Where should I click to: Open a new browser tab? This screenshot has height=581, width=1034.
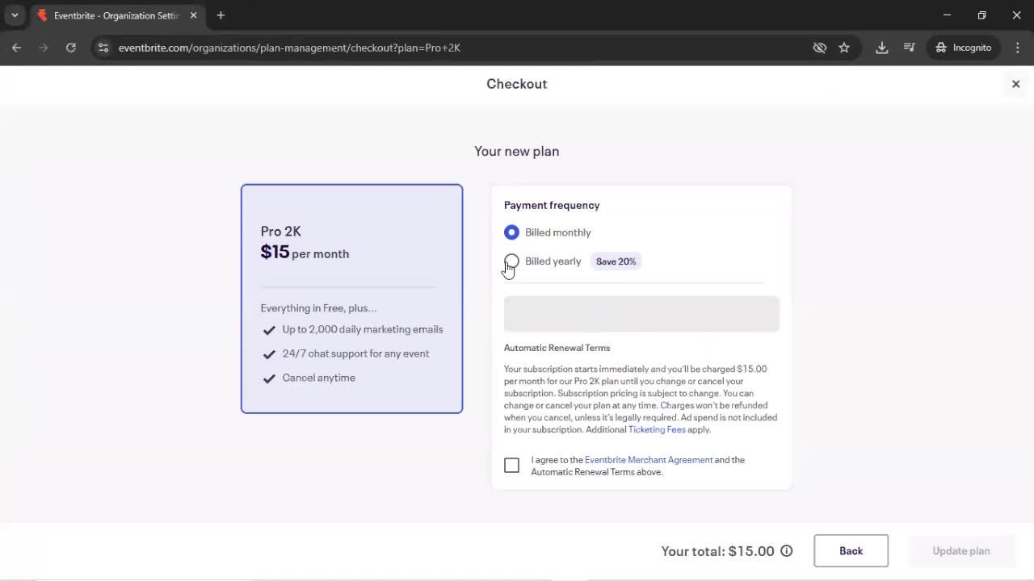[x=221, y=15]
